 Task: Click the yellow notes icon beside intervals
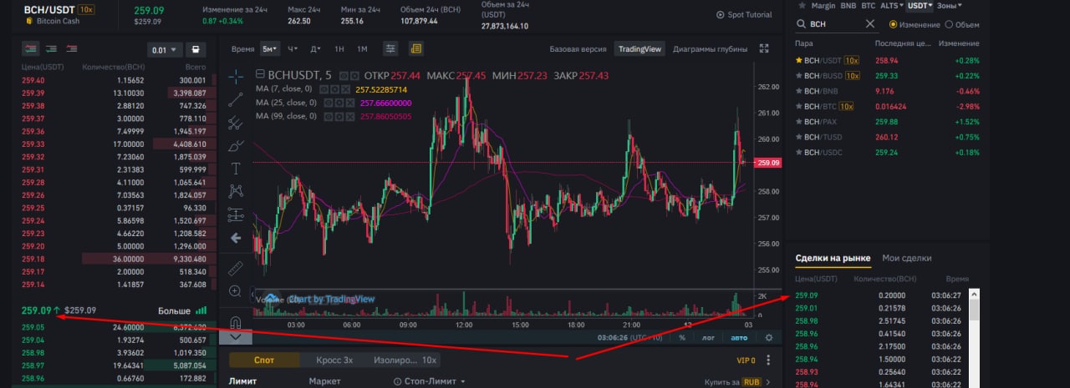(416, 48)
